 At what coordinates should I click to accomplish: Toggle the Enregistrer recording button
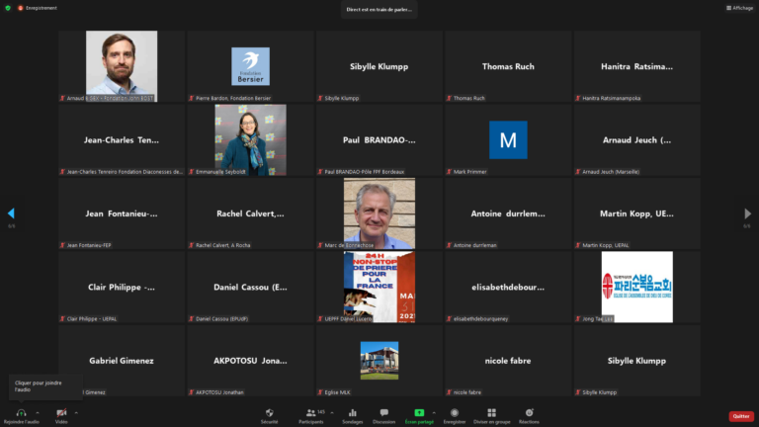(x=455, y=412)
